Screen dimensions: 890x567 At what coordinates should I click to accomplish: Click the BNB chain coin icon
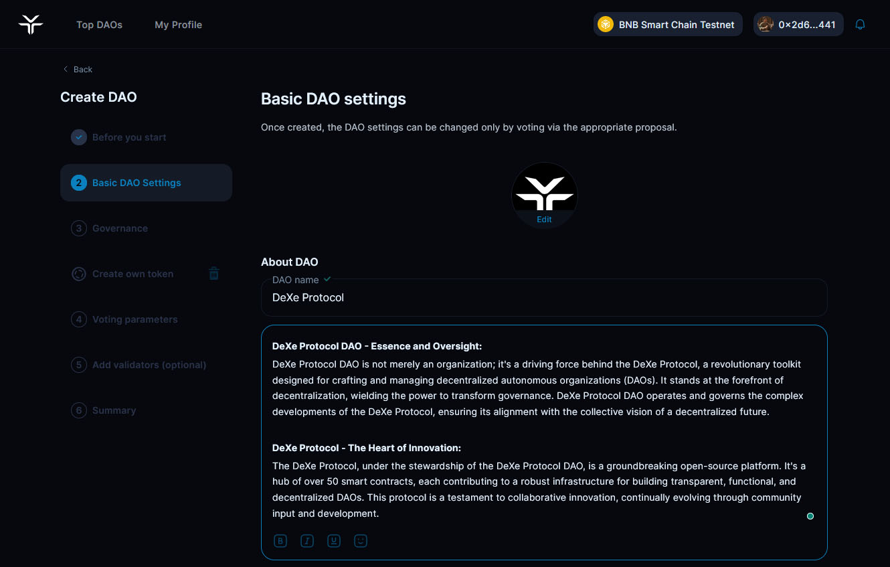pyautogui.click(x=606, y=25)
